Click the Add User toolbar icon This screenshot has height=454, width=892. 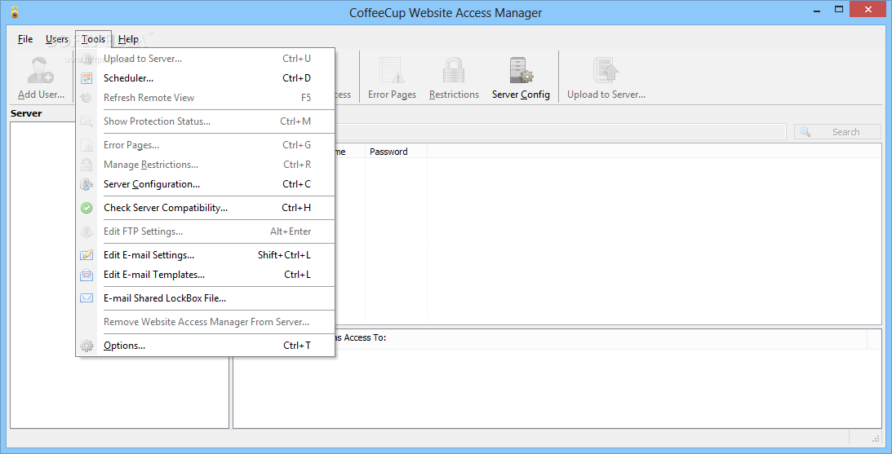40,71
